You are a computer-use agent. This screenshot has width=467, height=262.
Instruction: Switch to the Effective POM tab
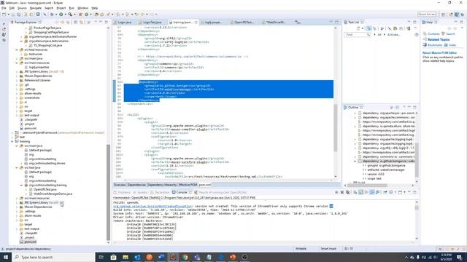(188, 185)
